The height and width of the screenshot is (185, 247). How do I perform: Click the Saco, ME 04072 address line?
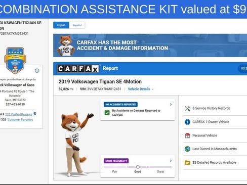pos(15,100)
